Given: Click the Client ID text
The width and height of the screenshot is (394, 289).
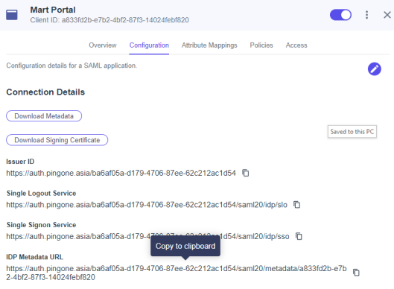Looking at the screenshot, I should coord(109,20).
